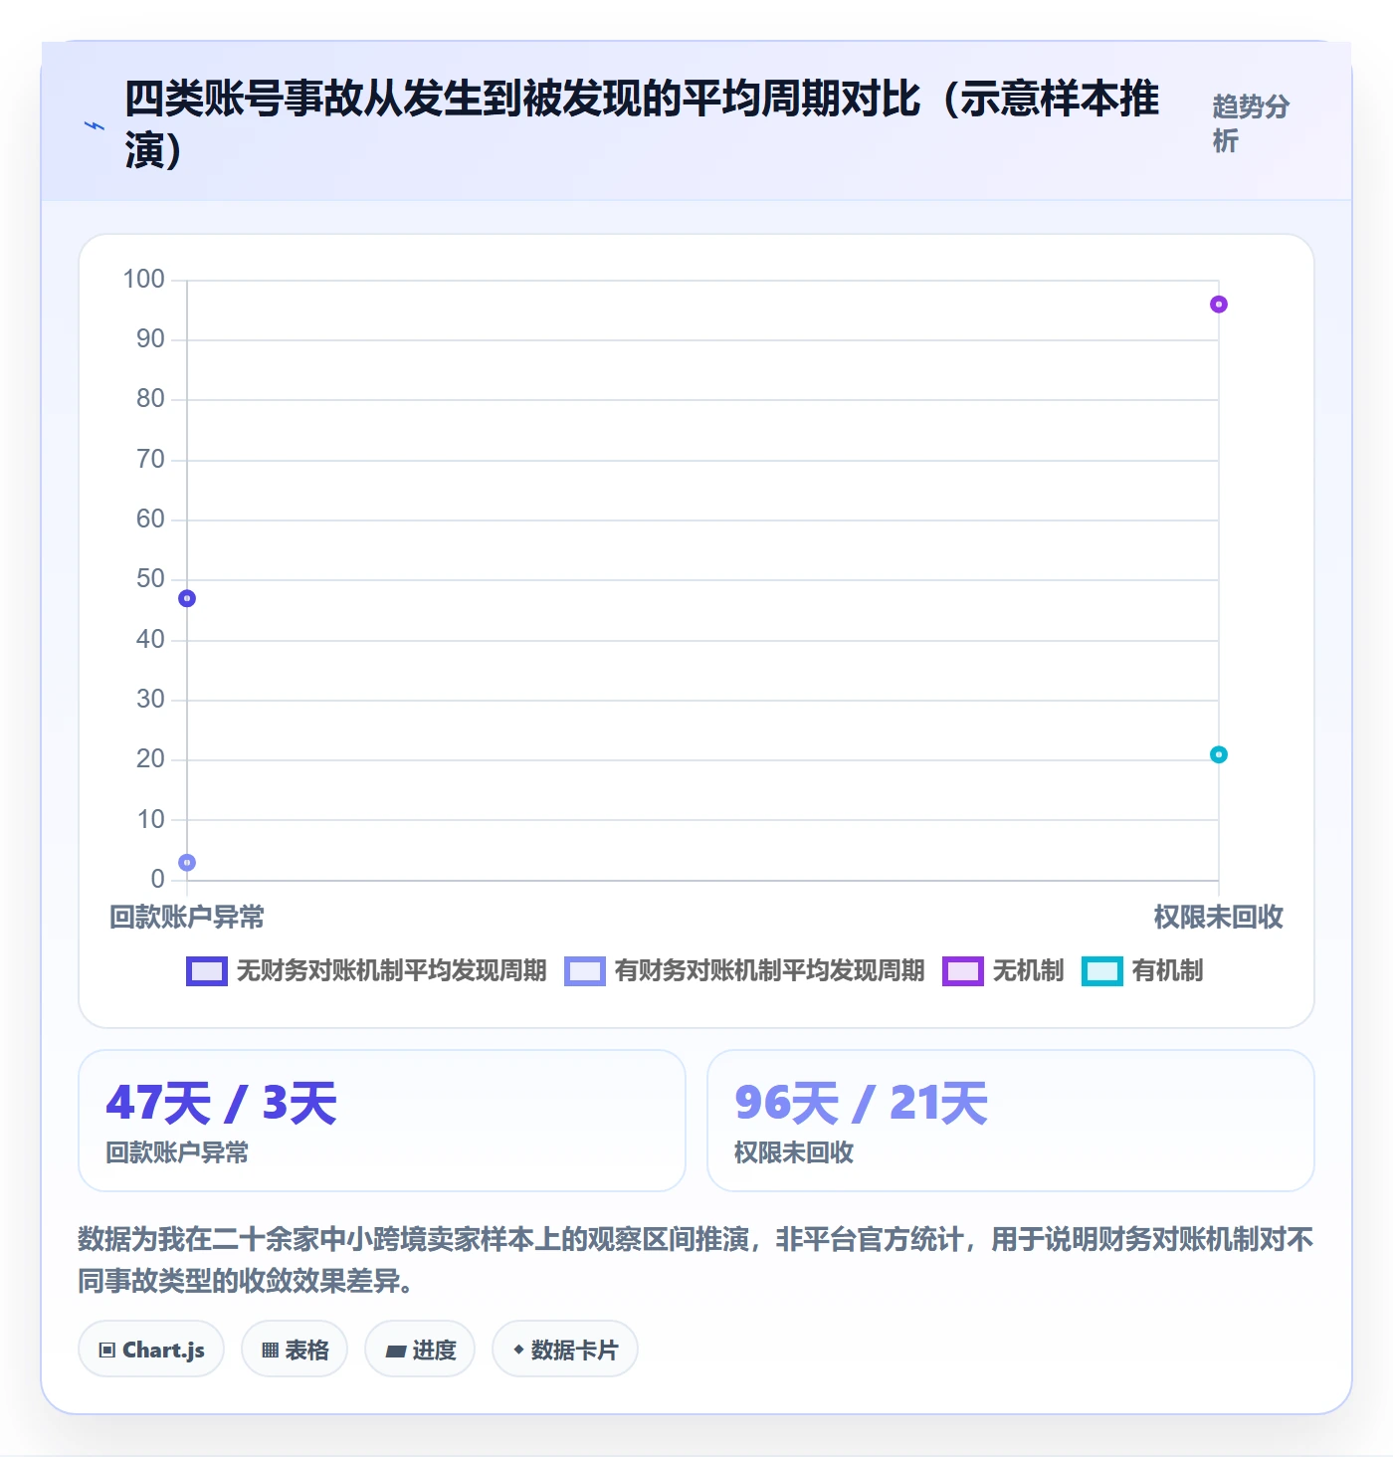Click the 权限未回收 caption in the stat card
1393x1457 pixels.
[794, 1152]
